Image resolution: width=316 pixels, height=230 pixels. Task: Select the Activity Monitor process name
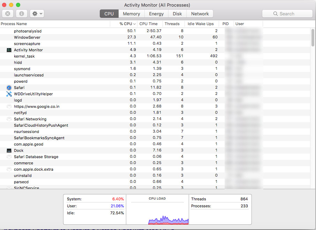(28, 50)
